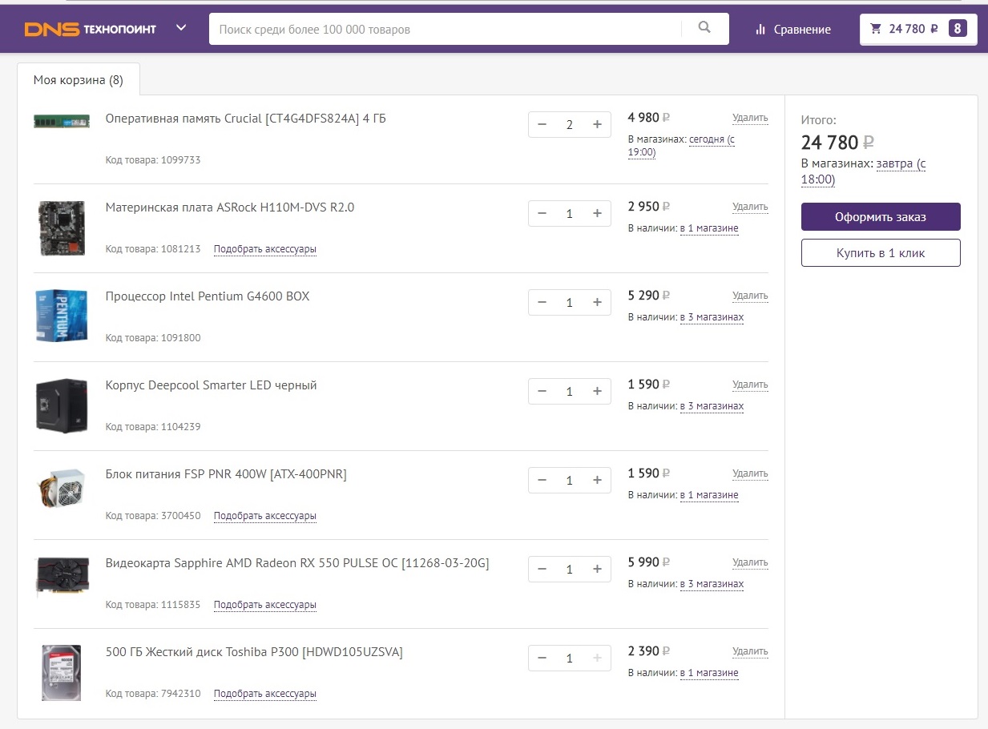Open Sapphire video card thumbnail
This screenshot has height=729, width=988.
point(62,577)
